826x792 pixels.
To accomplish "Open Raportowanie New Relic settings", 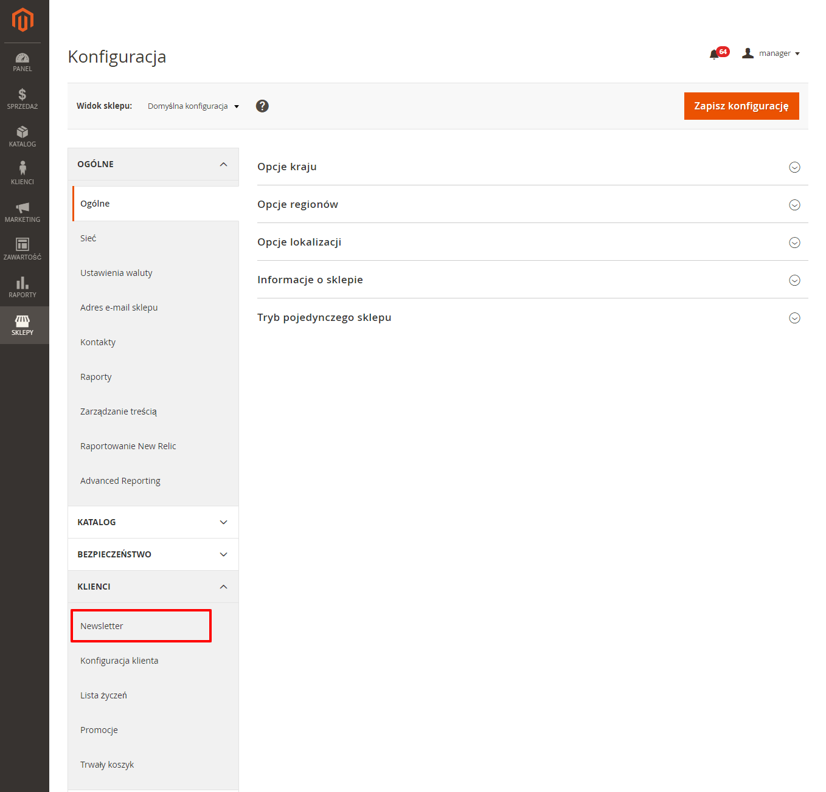I will (156, 446).
